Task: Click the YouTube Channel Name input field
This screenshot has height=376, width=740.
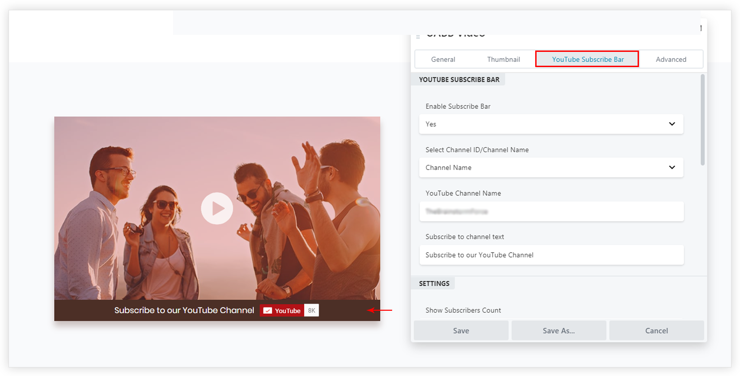Action: point(551,211)
